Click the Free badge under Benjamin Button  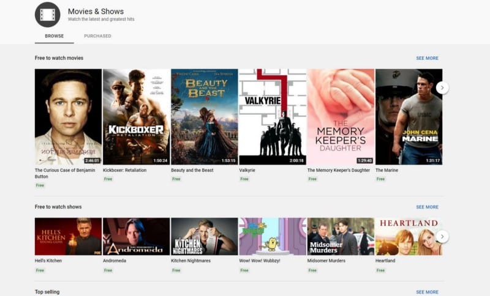click(40, 185)
